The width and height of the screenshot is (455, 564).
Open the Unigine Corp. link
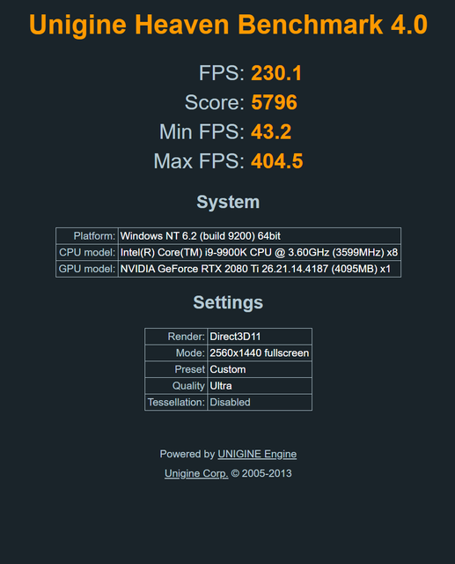click(196, 473)
